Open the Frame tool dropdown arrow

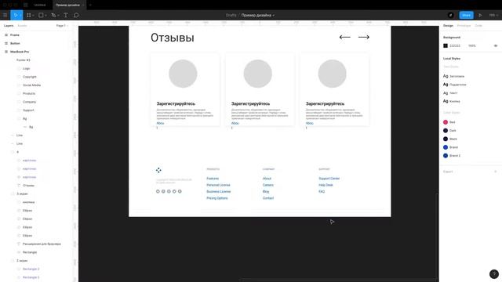pos(33,16)
